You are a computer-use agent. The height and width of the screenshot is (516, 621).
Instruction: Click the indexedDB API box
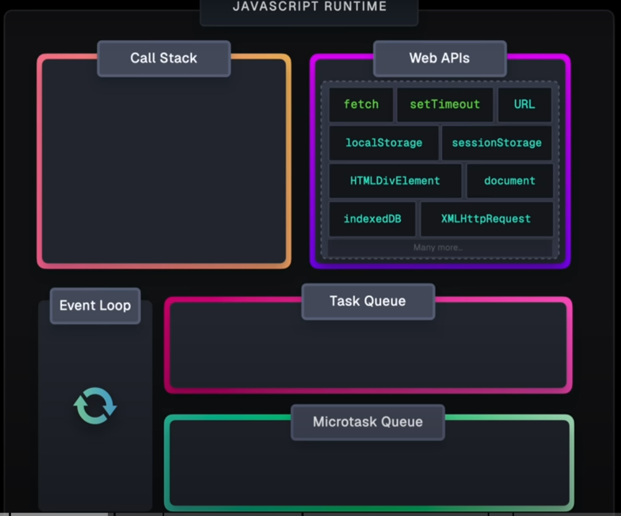[372, 219]
